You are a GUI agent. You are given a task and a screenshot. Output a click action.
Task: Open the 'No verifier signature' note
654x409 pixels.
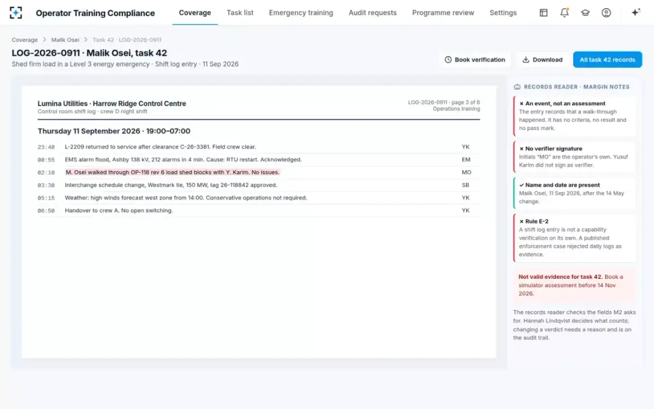click(x=574, y=157)
